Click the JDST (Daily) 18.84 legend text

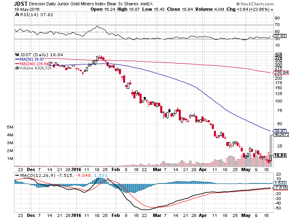(41, 55)
